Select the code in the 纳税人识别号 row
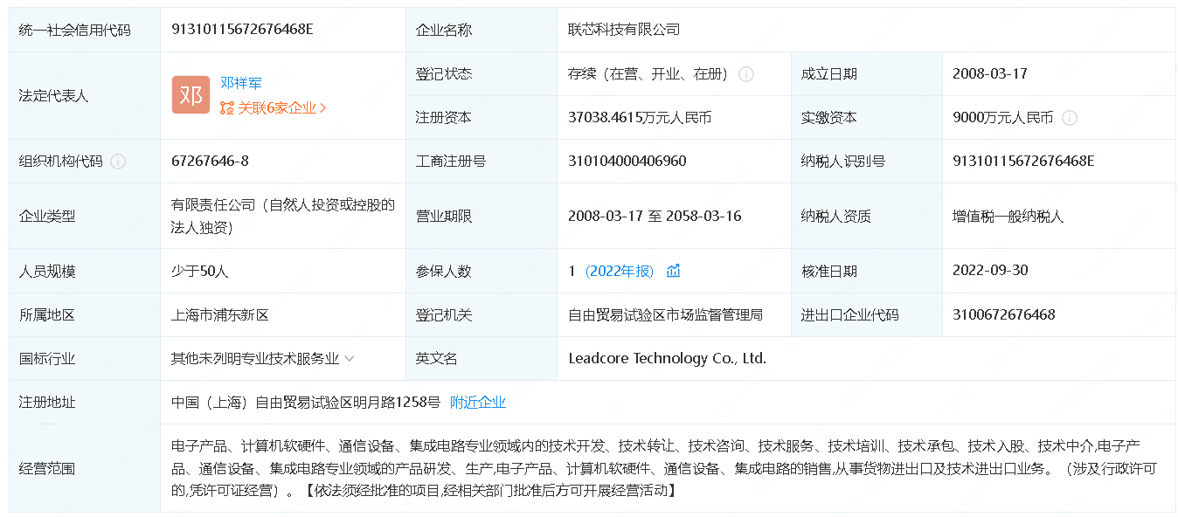 click(1023, 162)
